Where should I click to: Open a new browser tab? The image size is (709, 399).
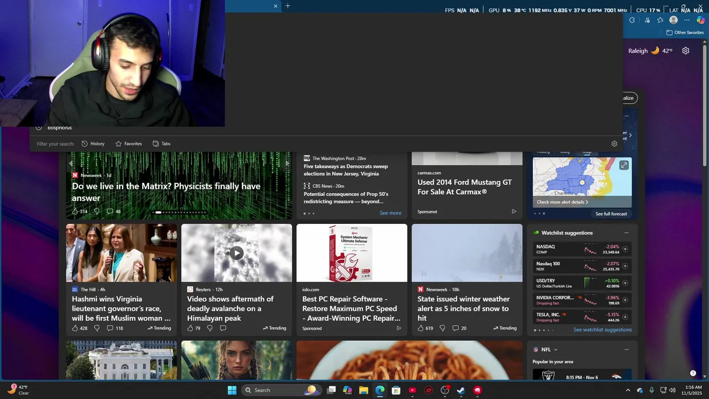[x=287, y=6]
